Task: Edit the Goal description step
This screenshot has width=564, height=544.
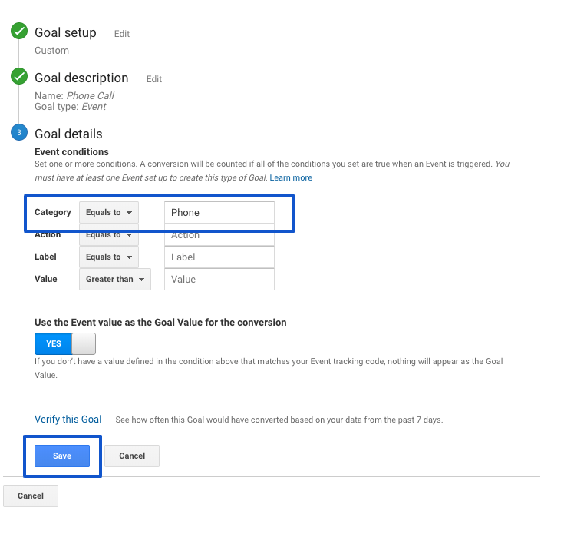Action: point(154,79)
